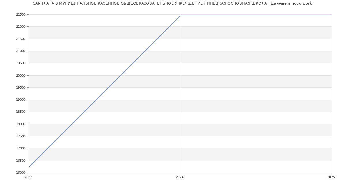Click the line's starting point at 2023
The height and width of the screenshot is (187, 346).
(29, 167)
